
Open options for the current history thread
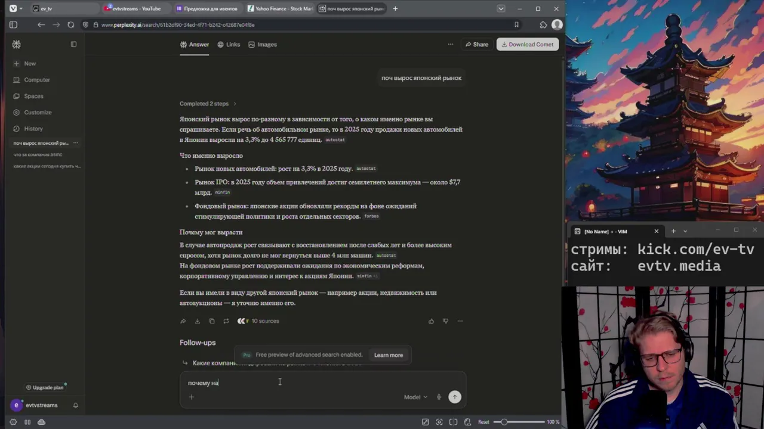coord(75,143)
